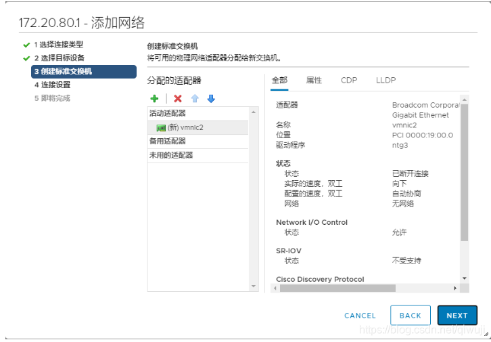Go to step 1 选择连接类型
Screen dimensions: 491x342
coord(59,45)
